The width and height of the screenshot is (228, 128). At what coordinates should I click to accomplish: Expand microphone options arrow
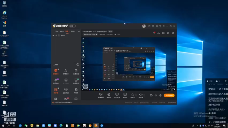click(x=136, y=95)
